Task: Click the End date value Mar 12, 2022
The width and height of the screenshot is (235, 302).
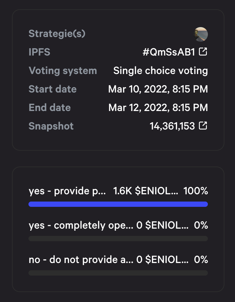Action: [x=158, y=108]
